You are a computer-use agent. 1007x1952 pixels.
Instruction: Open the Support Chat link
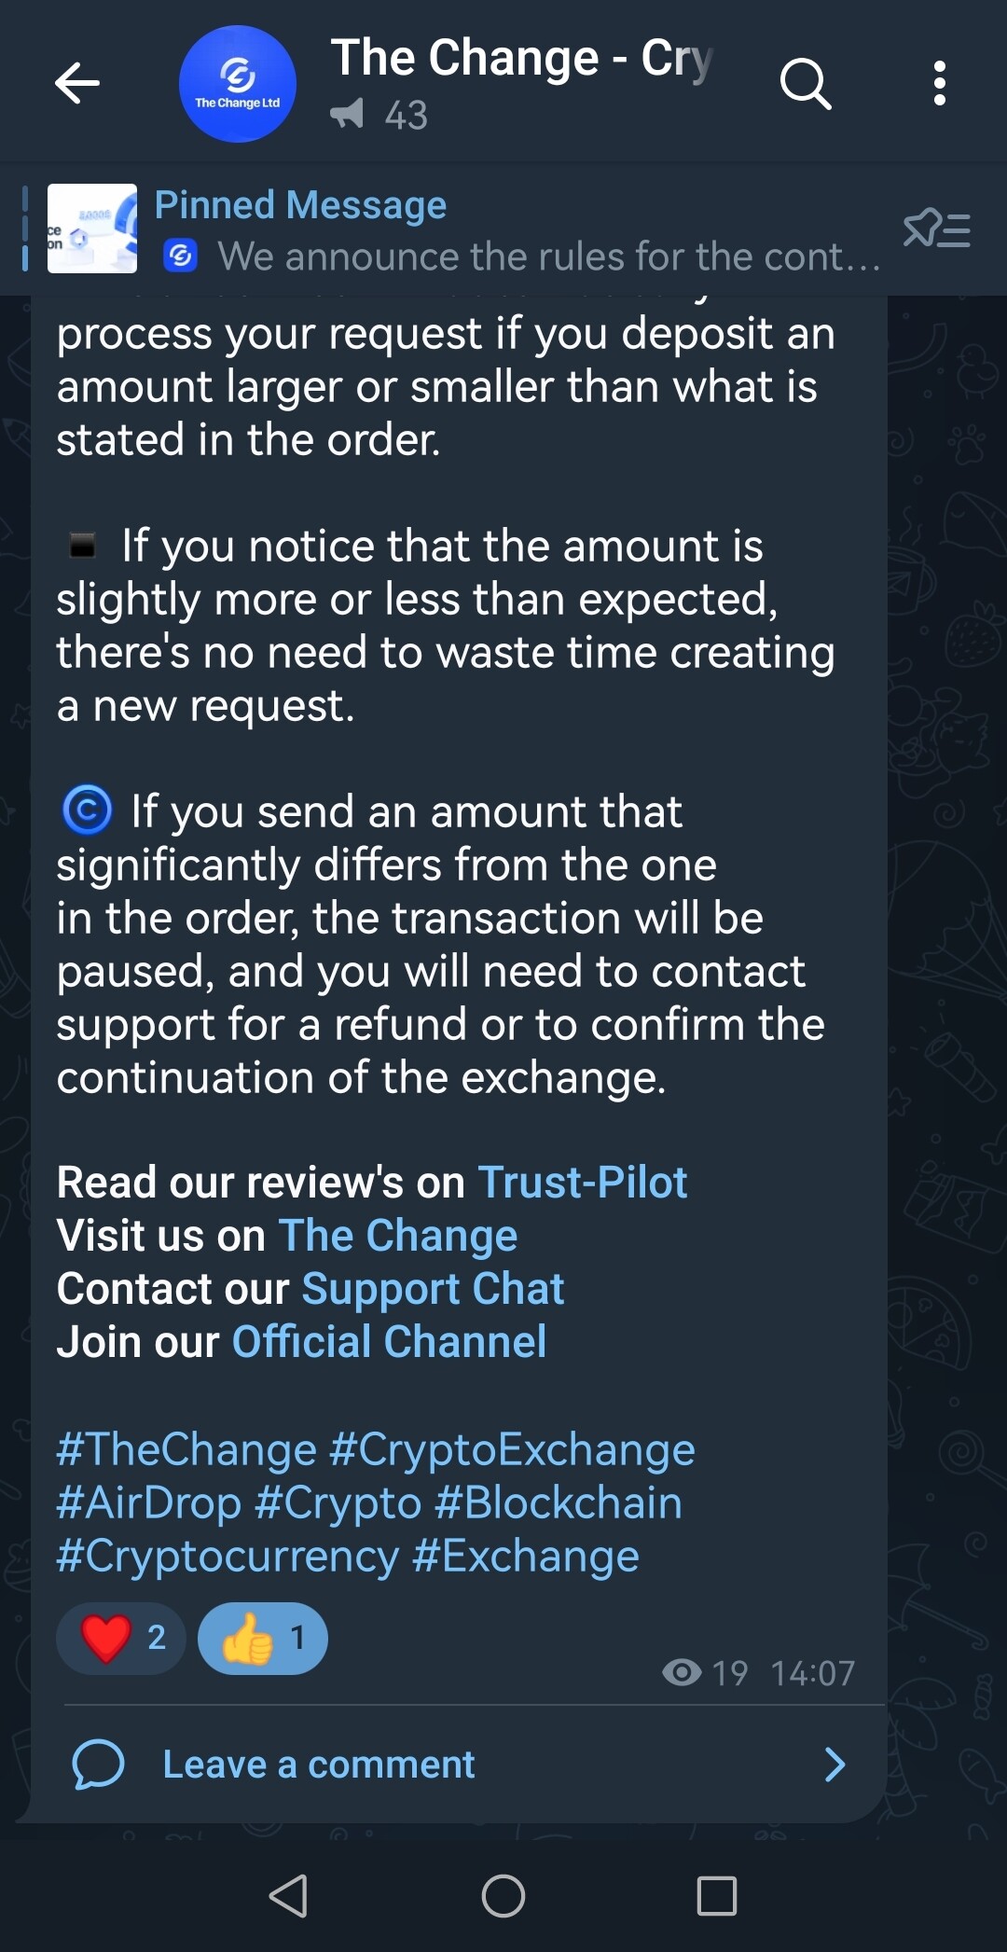point(433,1290)
